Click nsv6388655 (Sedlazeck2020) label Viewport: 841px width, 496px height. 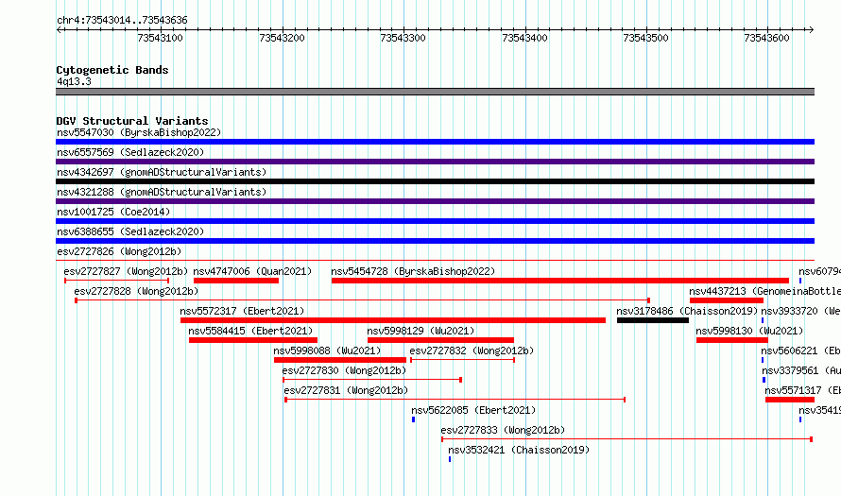click(x=130, y=231)
